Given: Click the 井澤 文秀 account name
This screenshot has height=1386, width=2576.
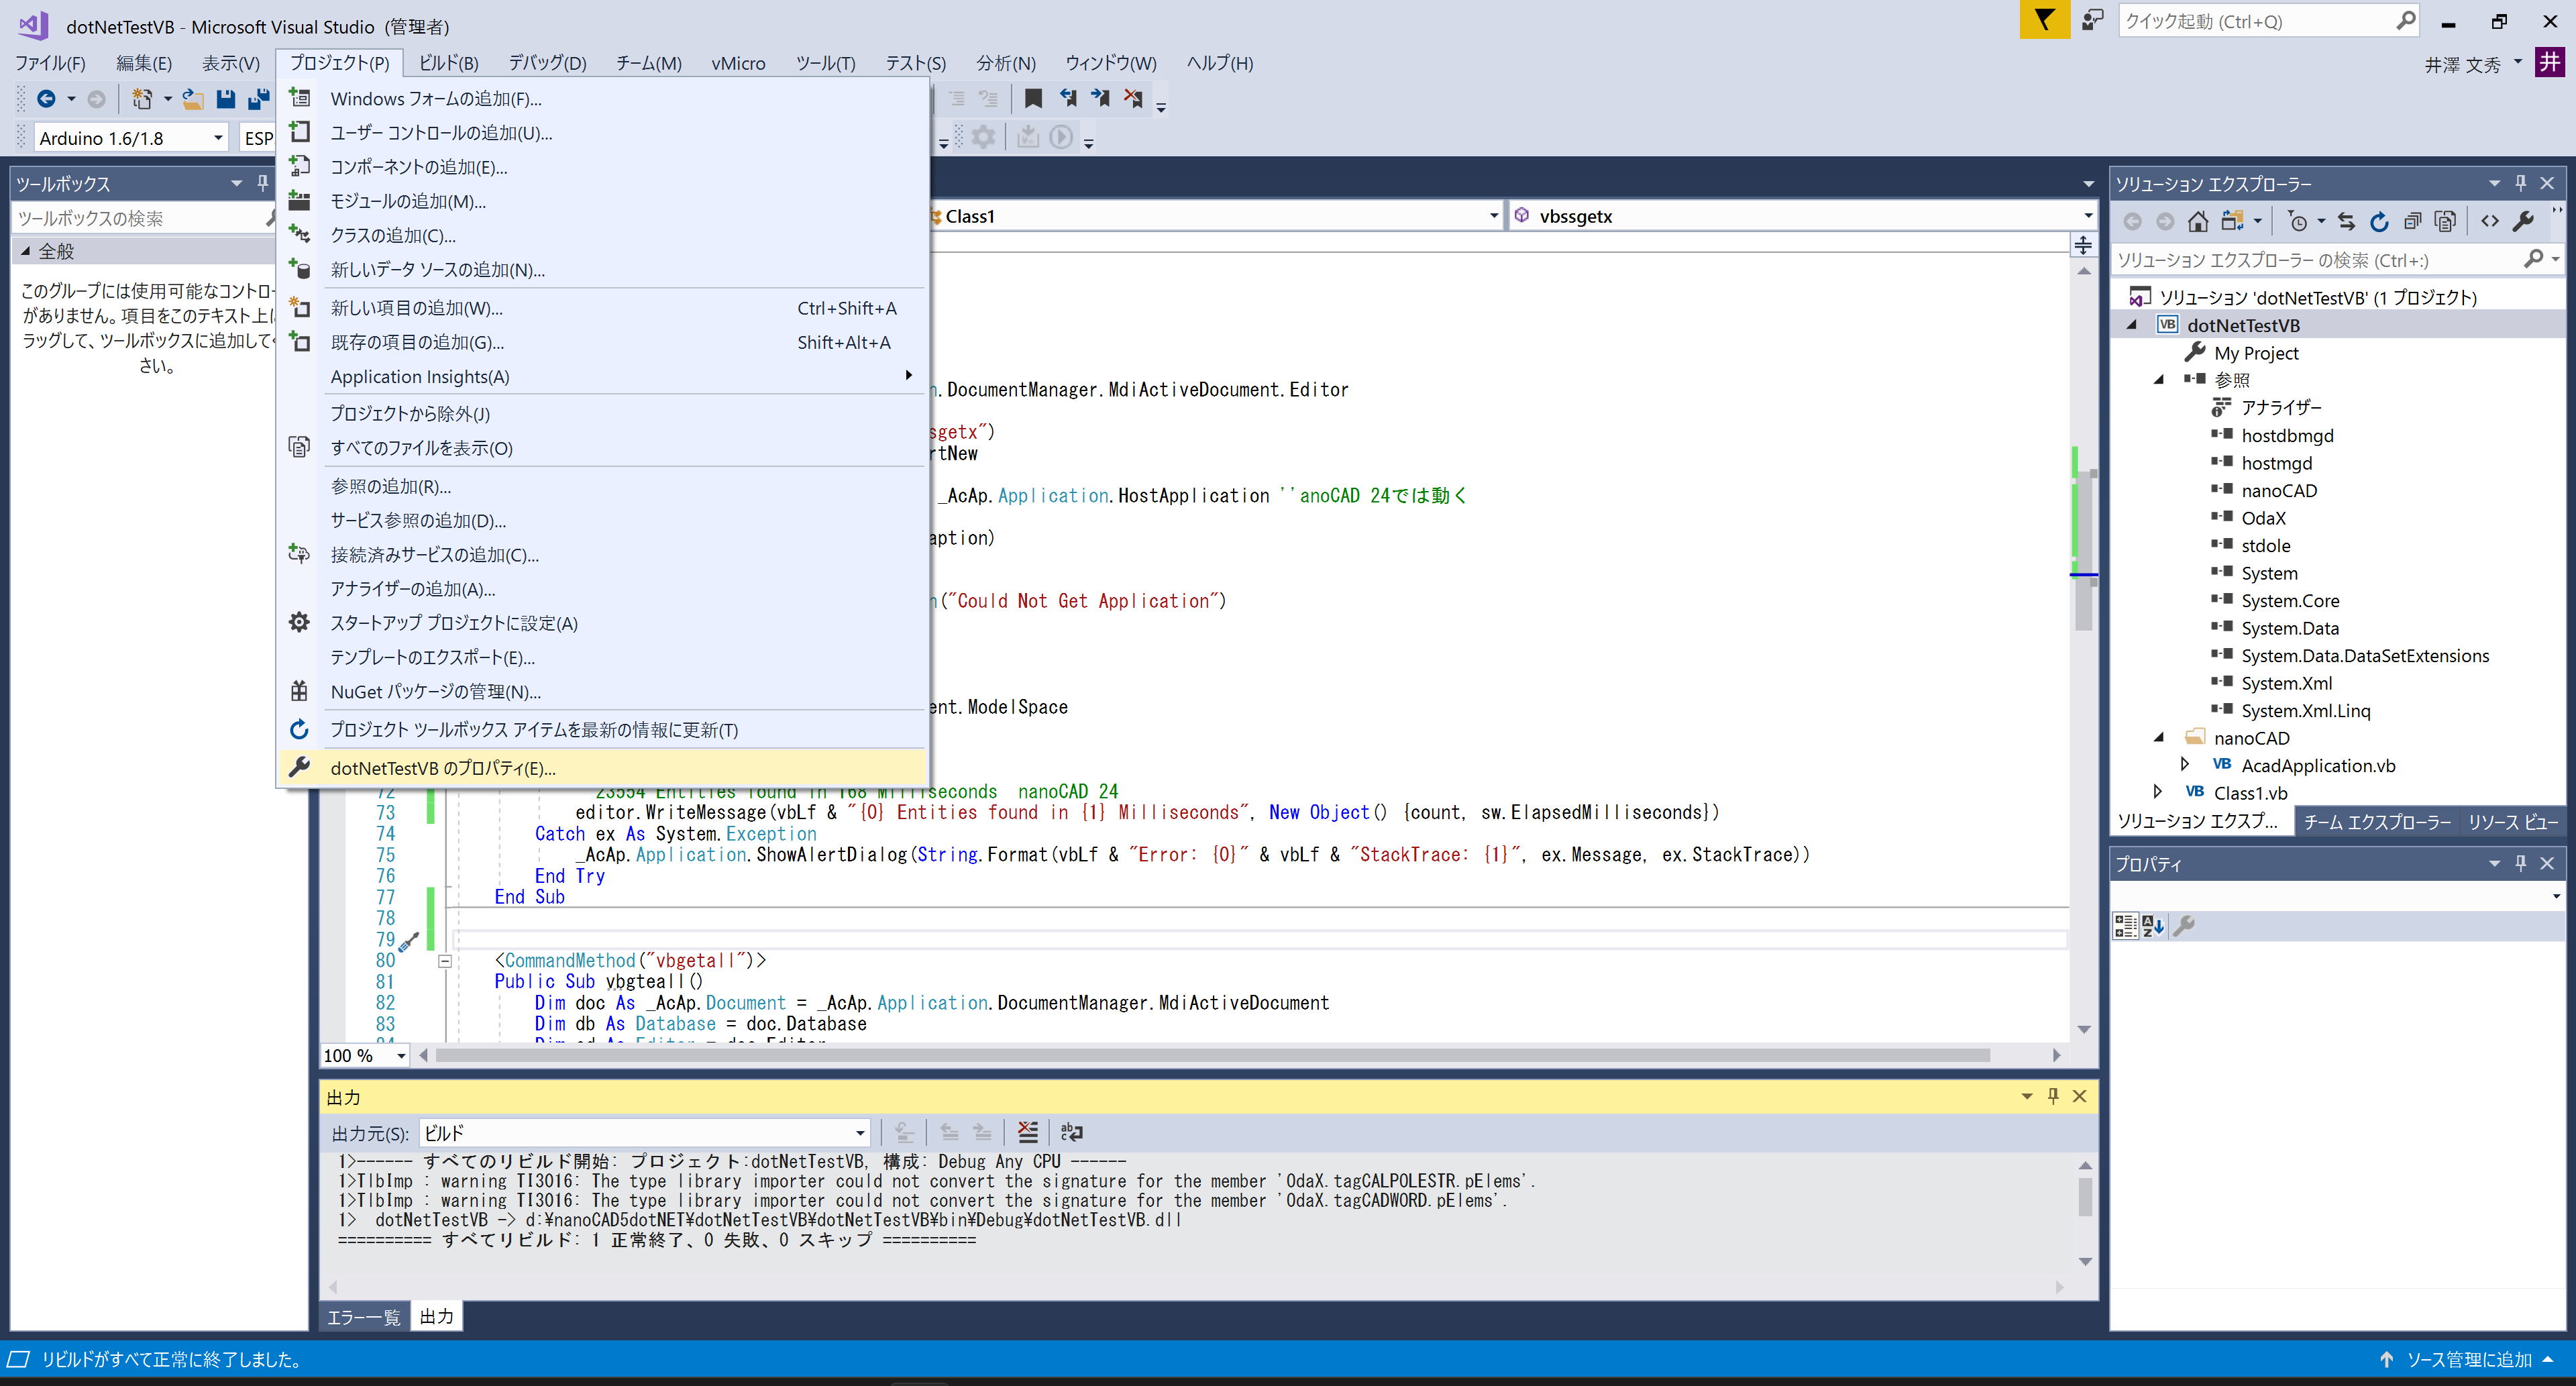Looking at the screenshot, I should pyautogui.click(x=2462, y=65).
